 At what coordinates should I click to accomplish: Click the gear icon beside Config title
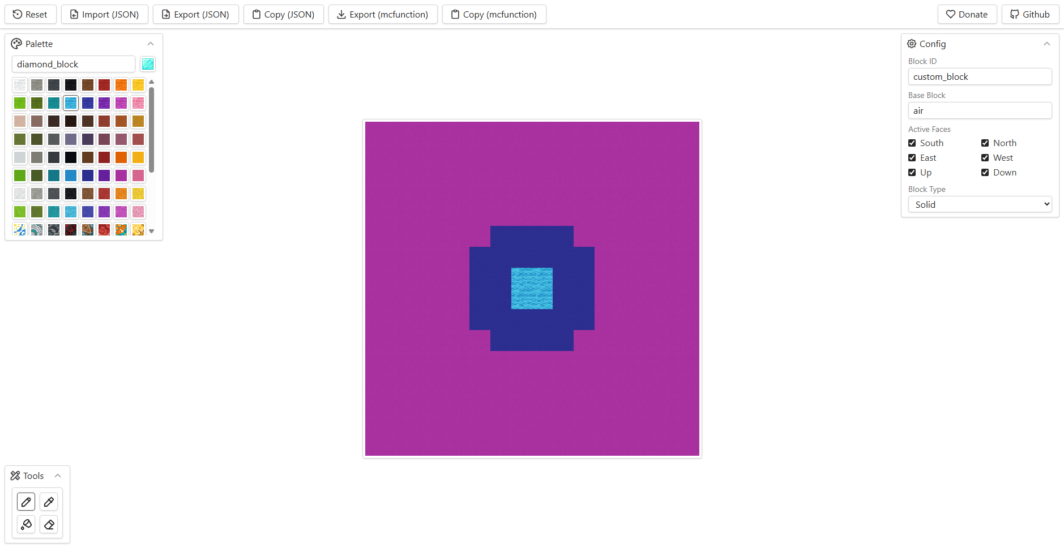click(912, 44)
